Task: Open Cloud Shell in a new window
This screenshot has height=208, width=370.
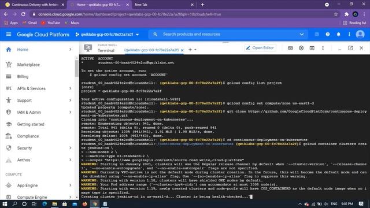Action: point(350,48)
